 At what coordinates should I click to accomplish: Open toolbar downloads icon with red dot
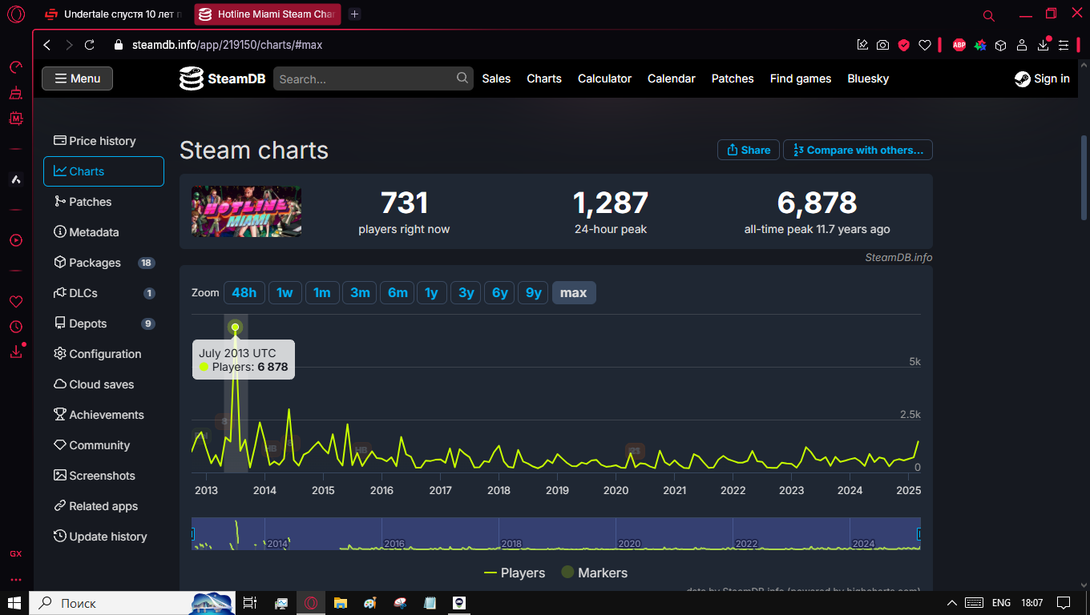click(1043, 45)
